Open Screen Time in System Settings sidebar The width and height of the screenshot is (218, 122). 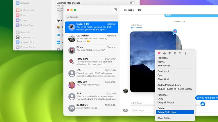25,25
